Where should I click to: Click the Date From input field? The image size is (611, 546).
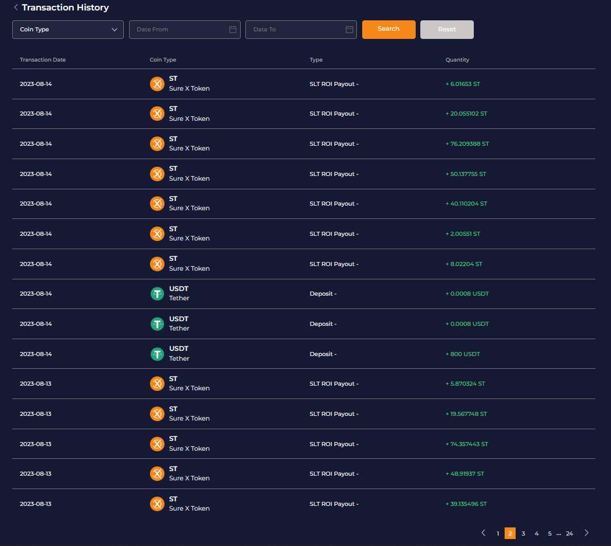click(185, 30)
